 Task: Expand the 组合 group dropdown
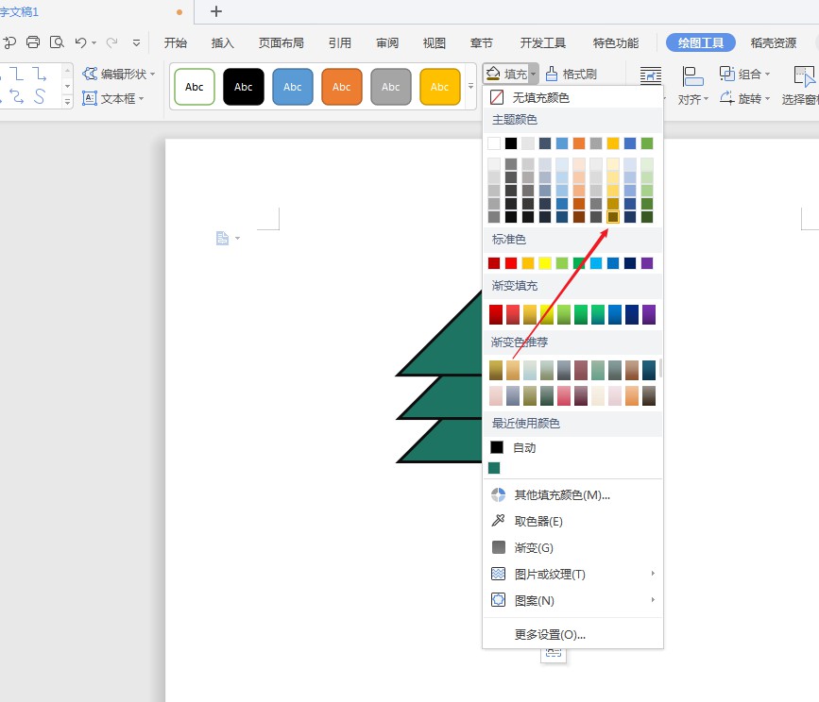[x=745, y=74]
